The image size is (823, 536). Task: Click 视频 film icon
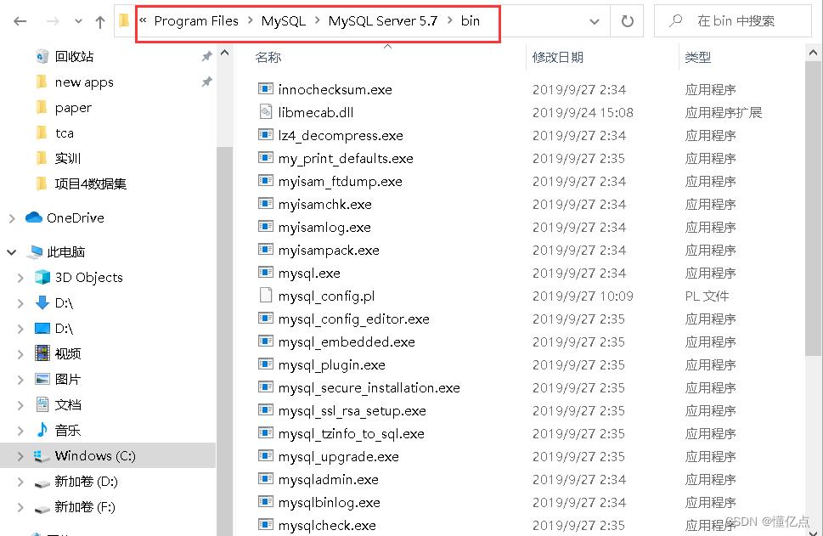tap(42, 353)
